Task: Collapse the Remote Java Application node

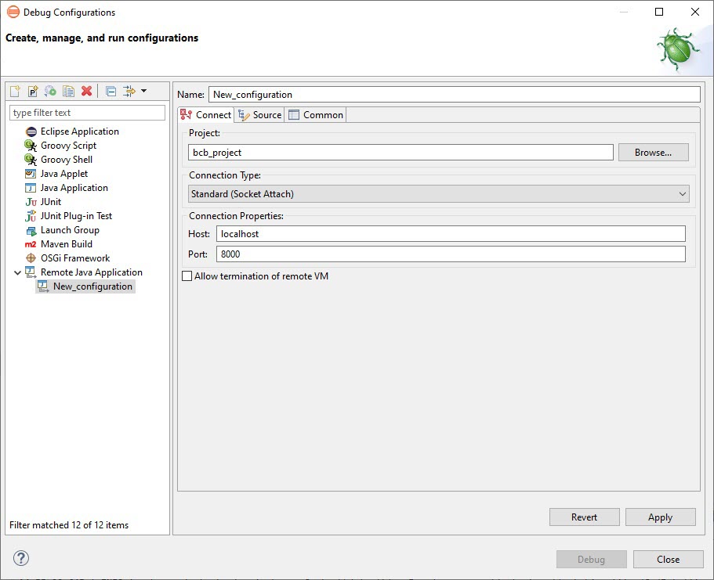Action: click(x=17, y=272)
